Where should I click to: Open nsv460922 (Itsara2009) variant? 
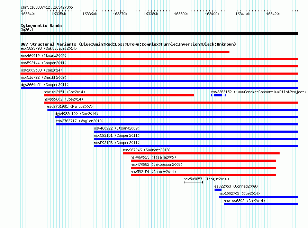tap(117, 128)
